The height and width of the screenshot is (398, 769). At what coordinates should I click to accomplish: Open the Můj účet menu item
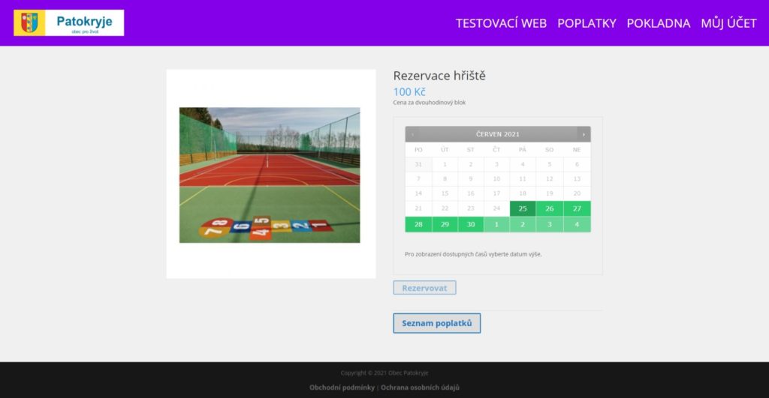click(728, 23)
